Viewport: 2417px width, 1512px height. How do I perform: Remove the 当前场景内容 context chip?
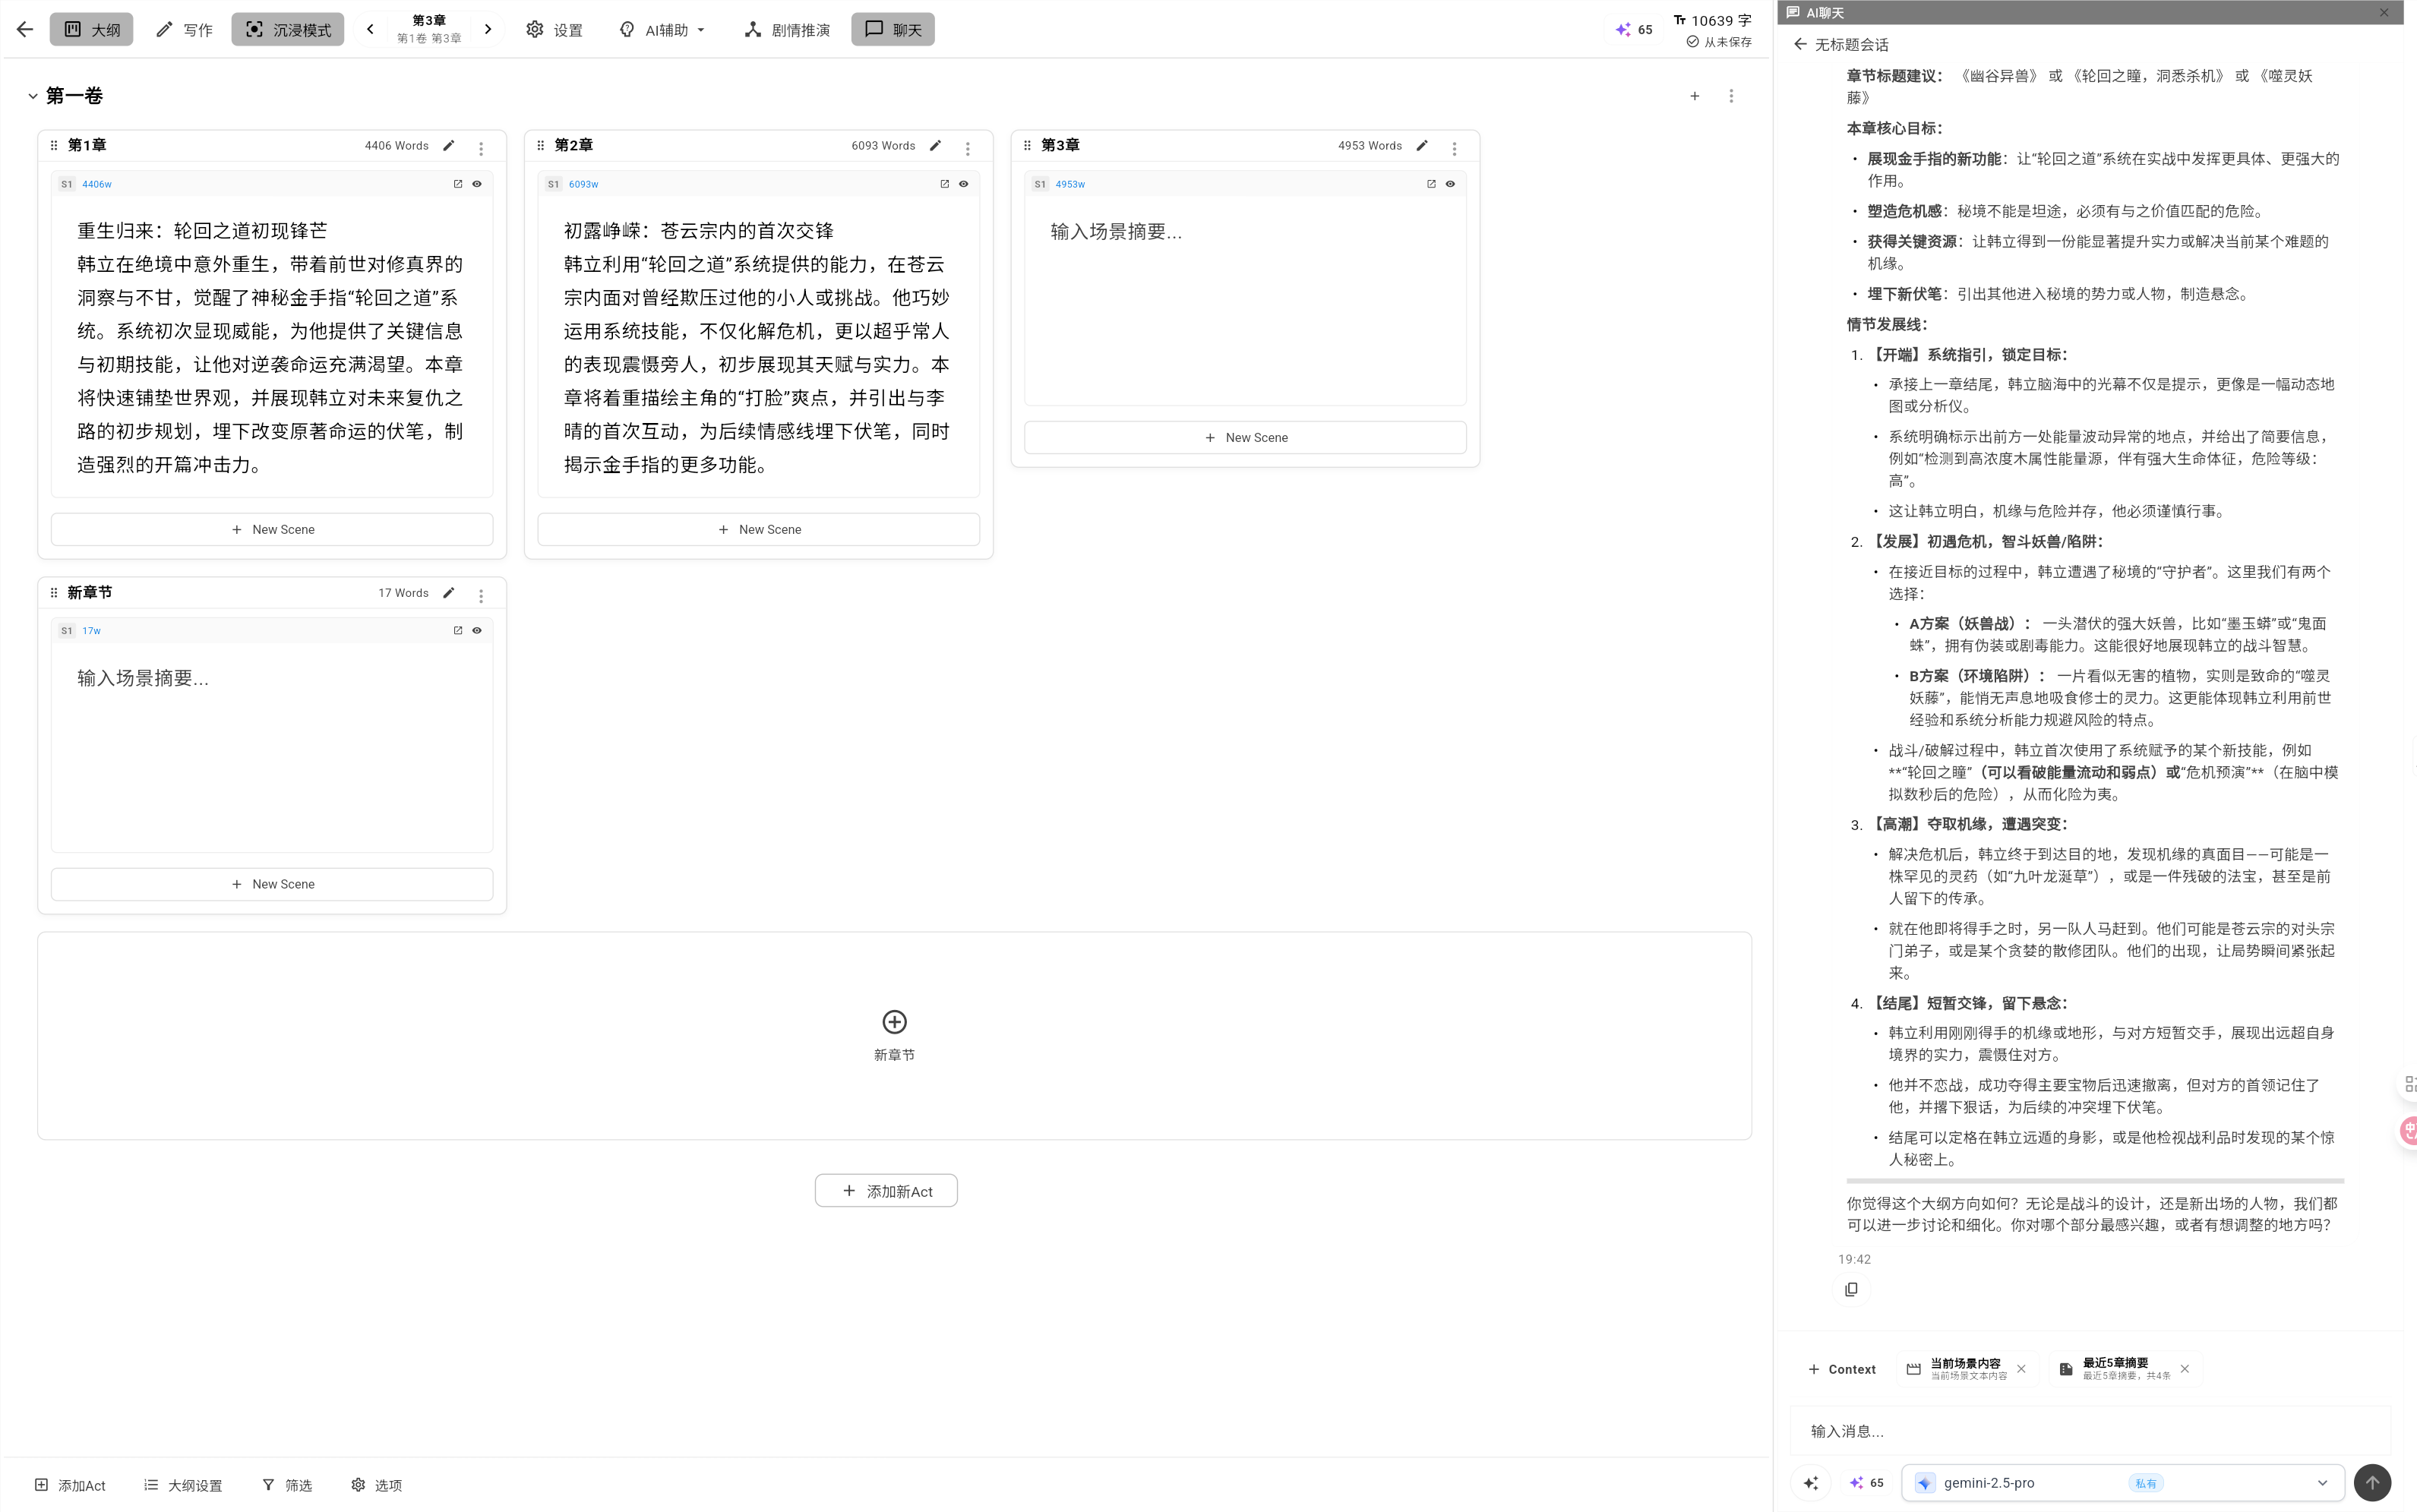[x=2021, y=1369]
